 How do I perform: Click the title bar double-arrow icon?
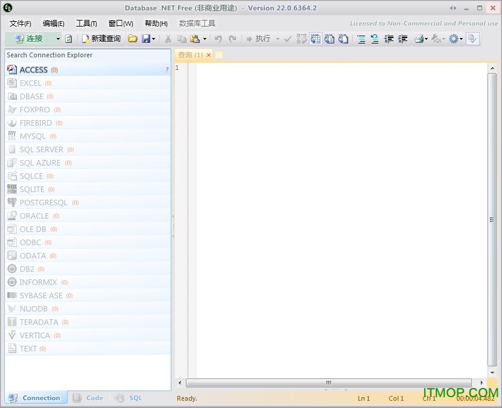click(453, 8)
